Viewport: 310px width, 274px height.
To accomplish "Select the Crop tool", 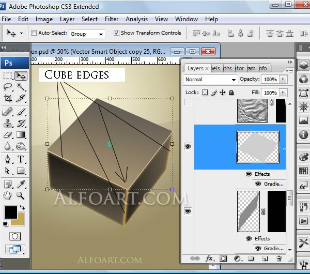I will click(8, 98).
